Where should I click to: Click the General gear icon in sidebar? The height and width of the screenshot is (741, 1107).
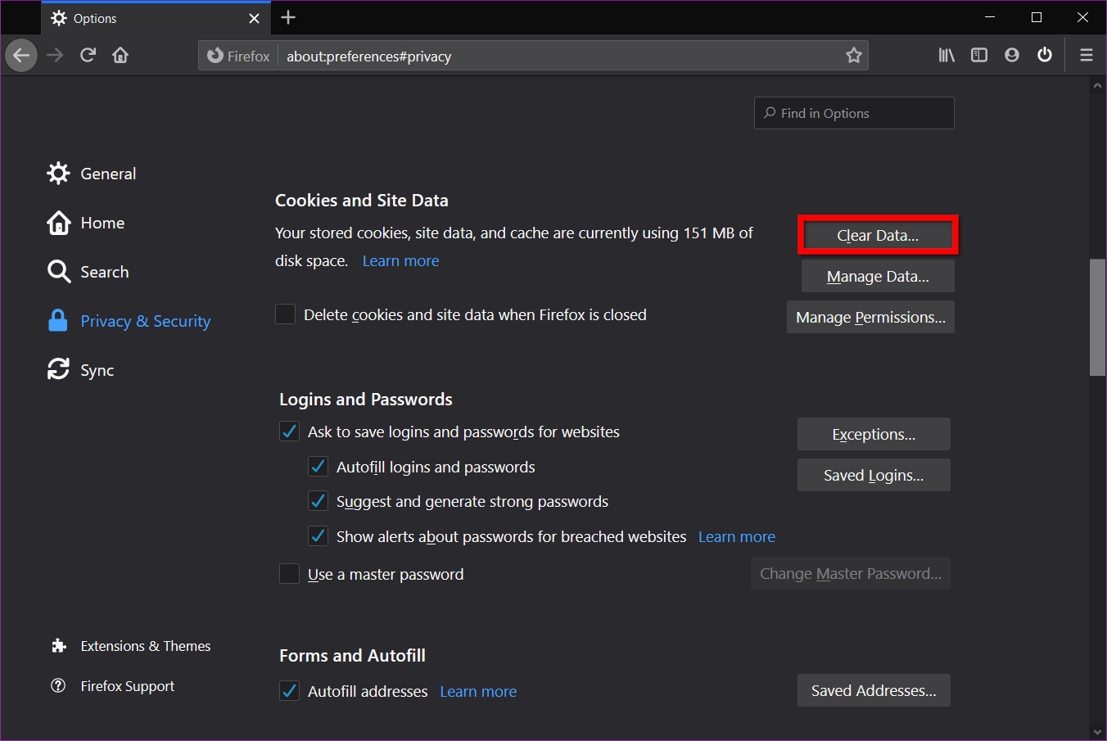tap(58, 173)
